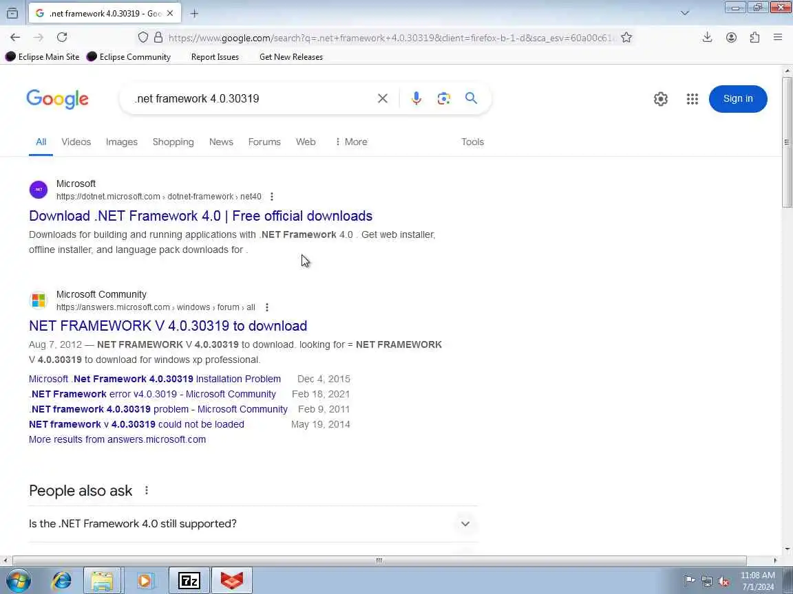Go to Google homepage via logo
Image resolution: width=793 pixels, height=594 pixels.
tap(58, 99)
